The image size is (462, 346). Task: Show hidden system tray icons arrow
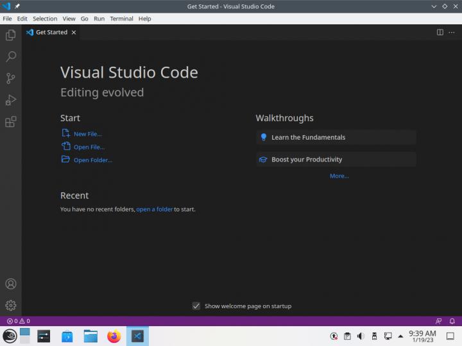click(401, 336)
